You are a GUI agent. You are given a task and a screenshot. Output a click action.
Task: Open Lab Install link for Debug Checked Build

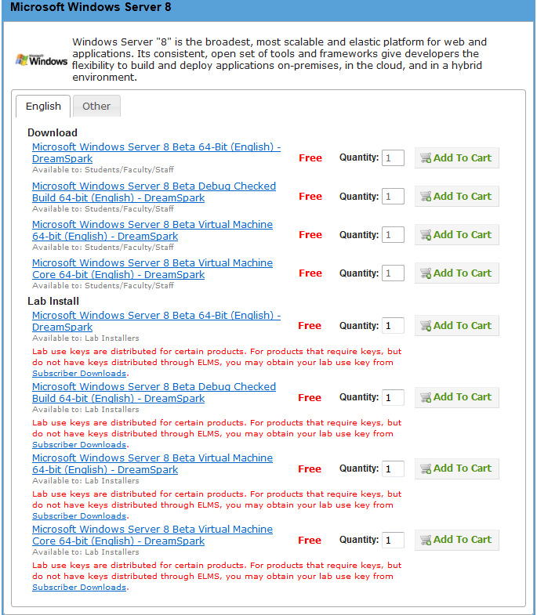[154, 393]
